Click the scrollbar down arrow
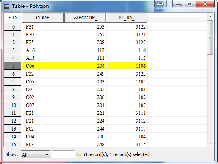The image size is (218, 164). tap(210, 143)
